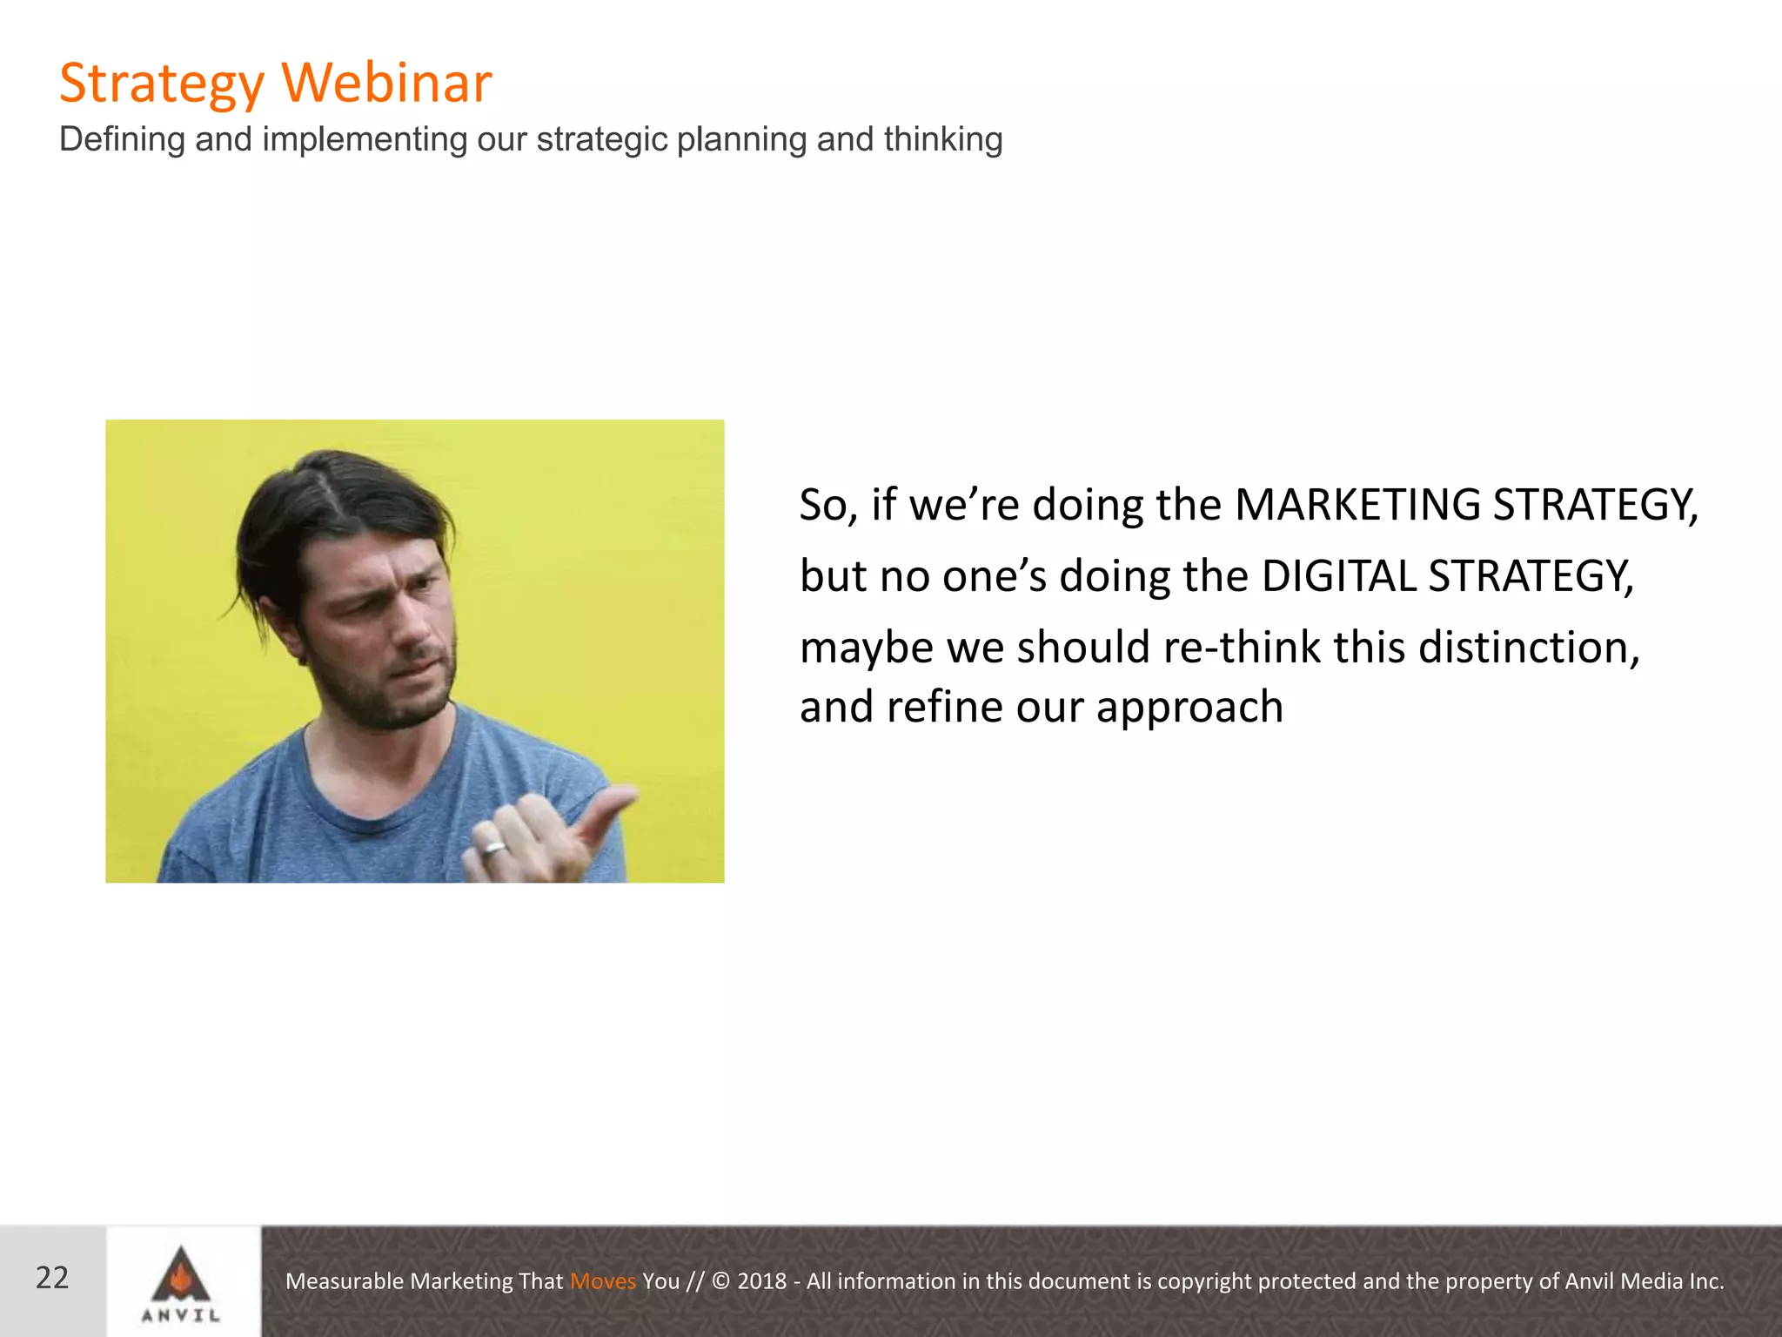Select the subtitle 'Defining and implementing our strategic planning'
1782x1337 pixels.
pyautogui.click(x=433, y=139)
